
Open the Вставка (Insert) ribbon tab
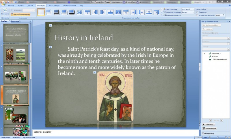pos(21,5)
